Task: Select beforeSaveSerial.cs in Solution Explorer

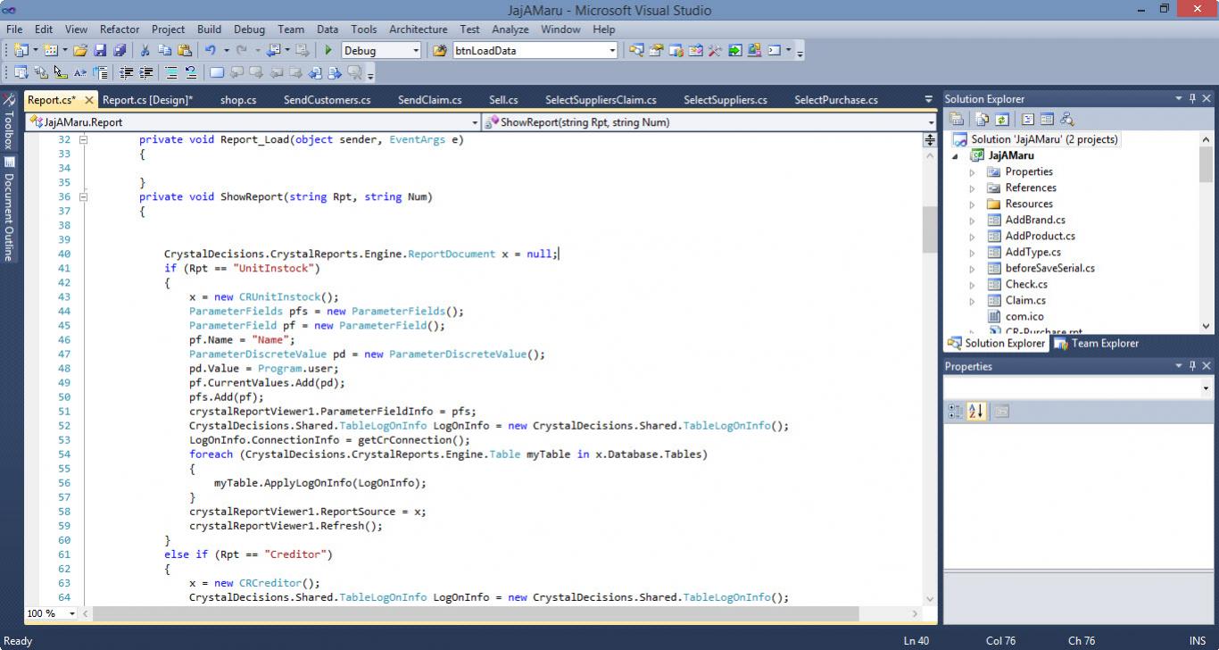Action: [1049, 269]
